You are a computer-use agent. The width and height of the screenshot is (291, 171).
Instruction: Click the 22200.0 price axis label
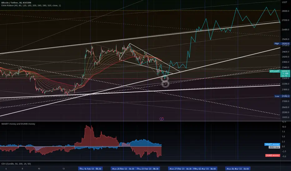point(285,84)
